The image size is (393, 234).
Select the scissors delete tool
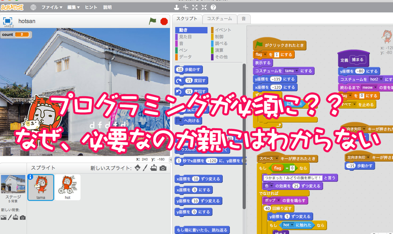(186, 7)
